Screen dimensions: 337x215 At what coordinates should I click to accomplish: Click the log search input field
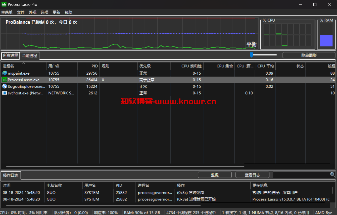pos(301,175)
